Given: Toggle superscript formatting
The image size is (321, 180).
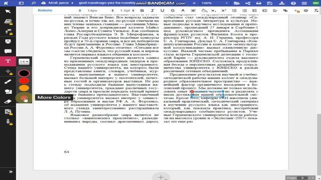Looking at the screenshot, I should coord(224,10).
